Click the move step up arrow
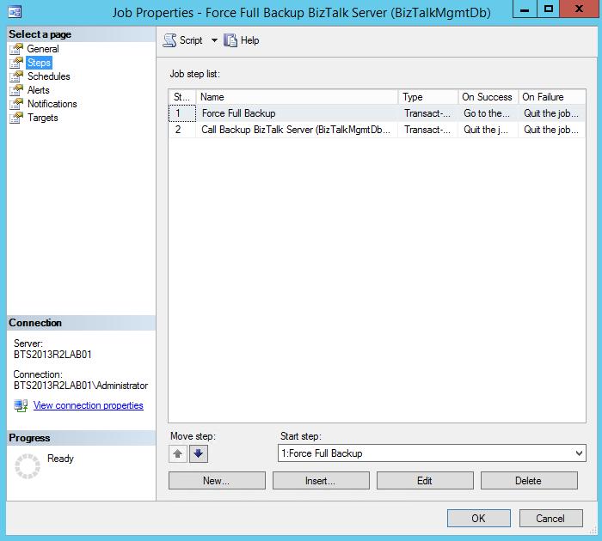 coord(178,454)
